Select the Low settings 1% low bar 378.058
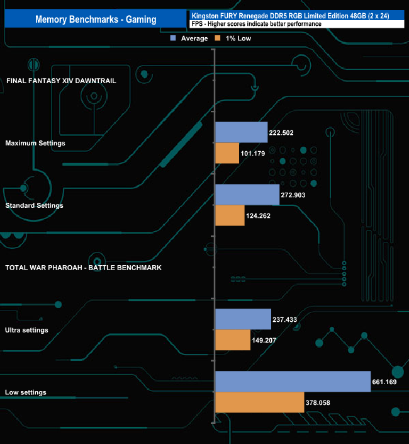 pos(260,402)
